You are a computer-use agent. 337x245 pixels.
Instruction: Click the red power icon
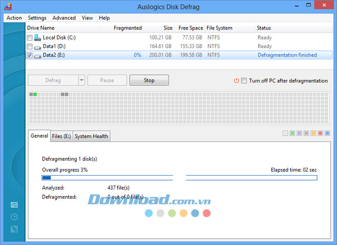click(236, 80)
